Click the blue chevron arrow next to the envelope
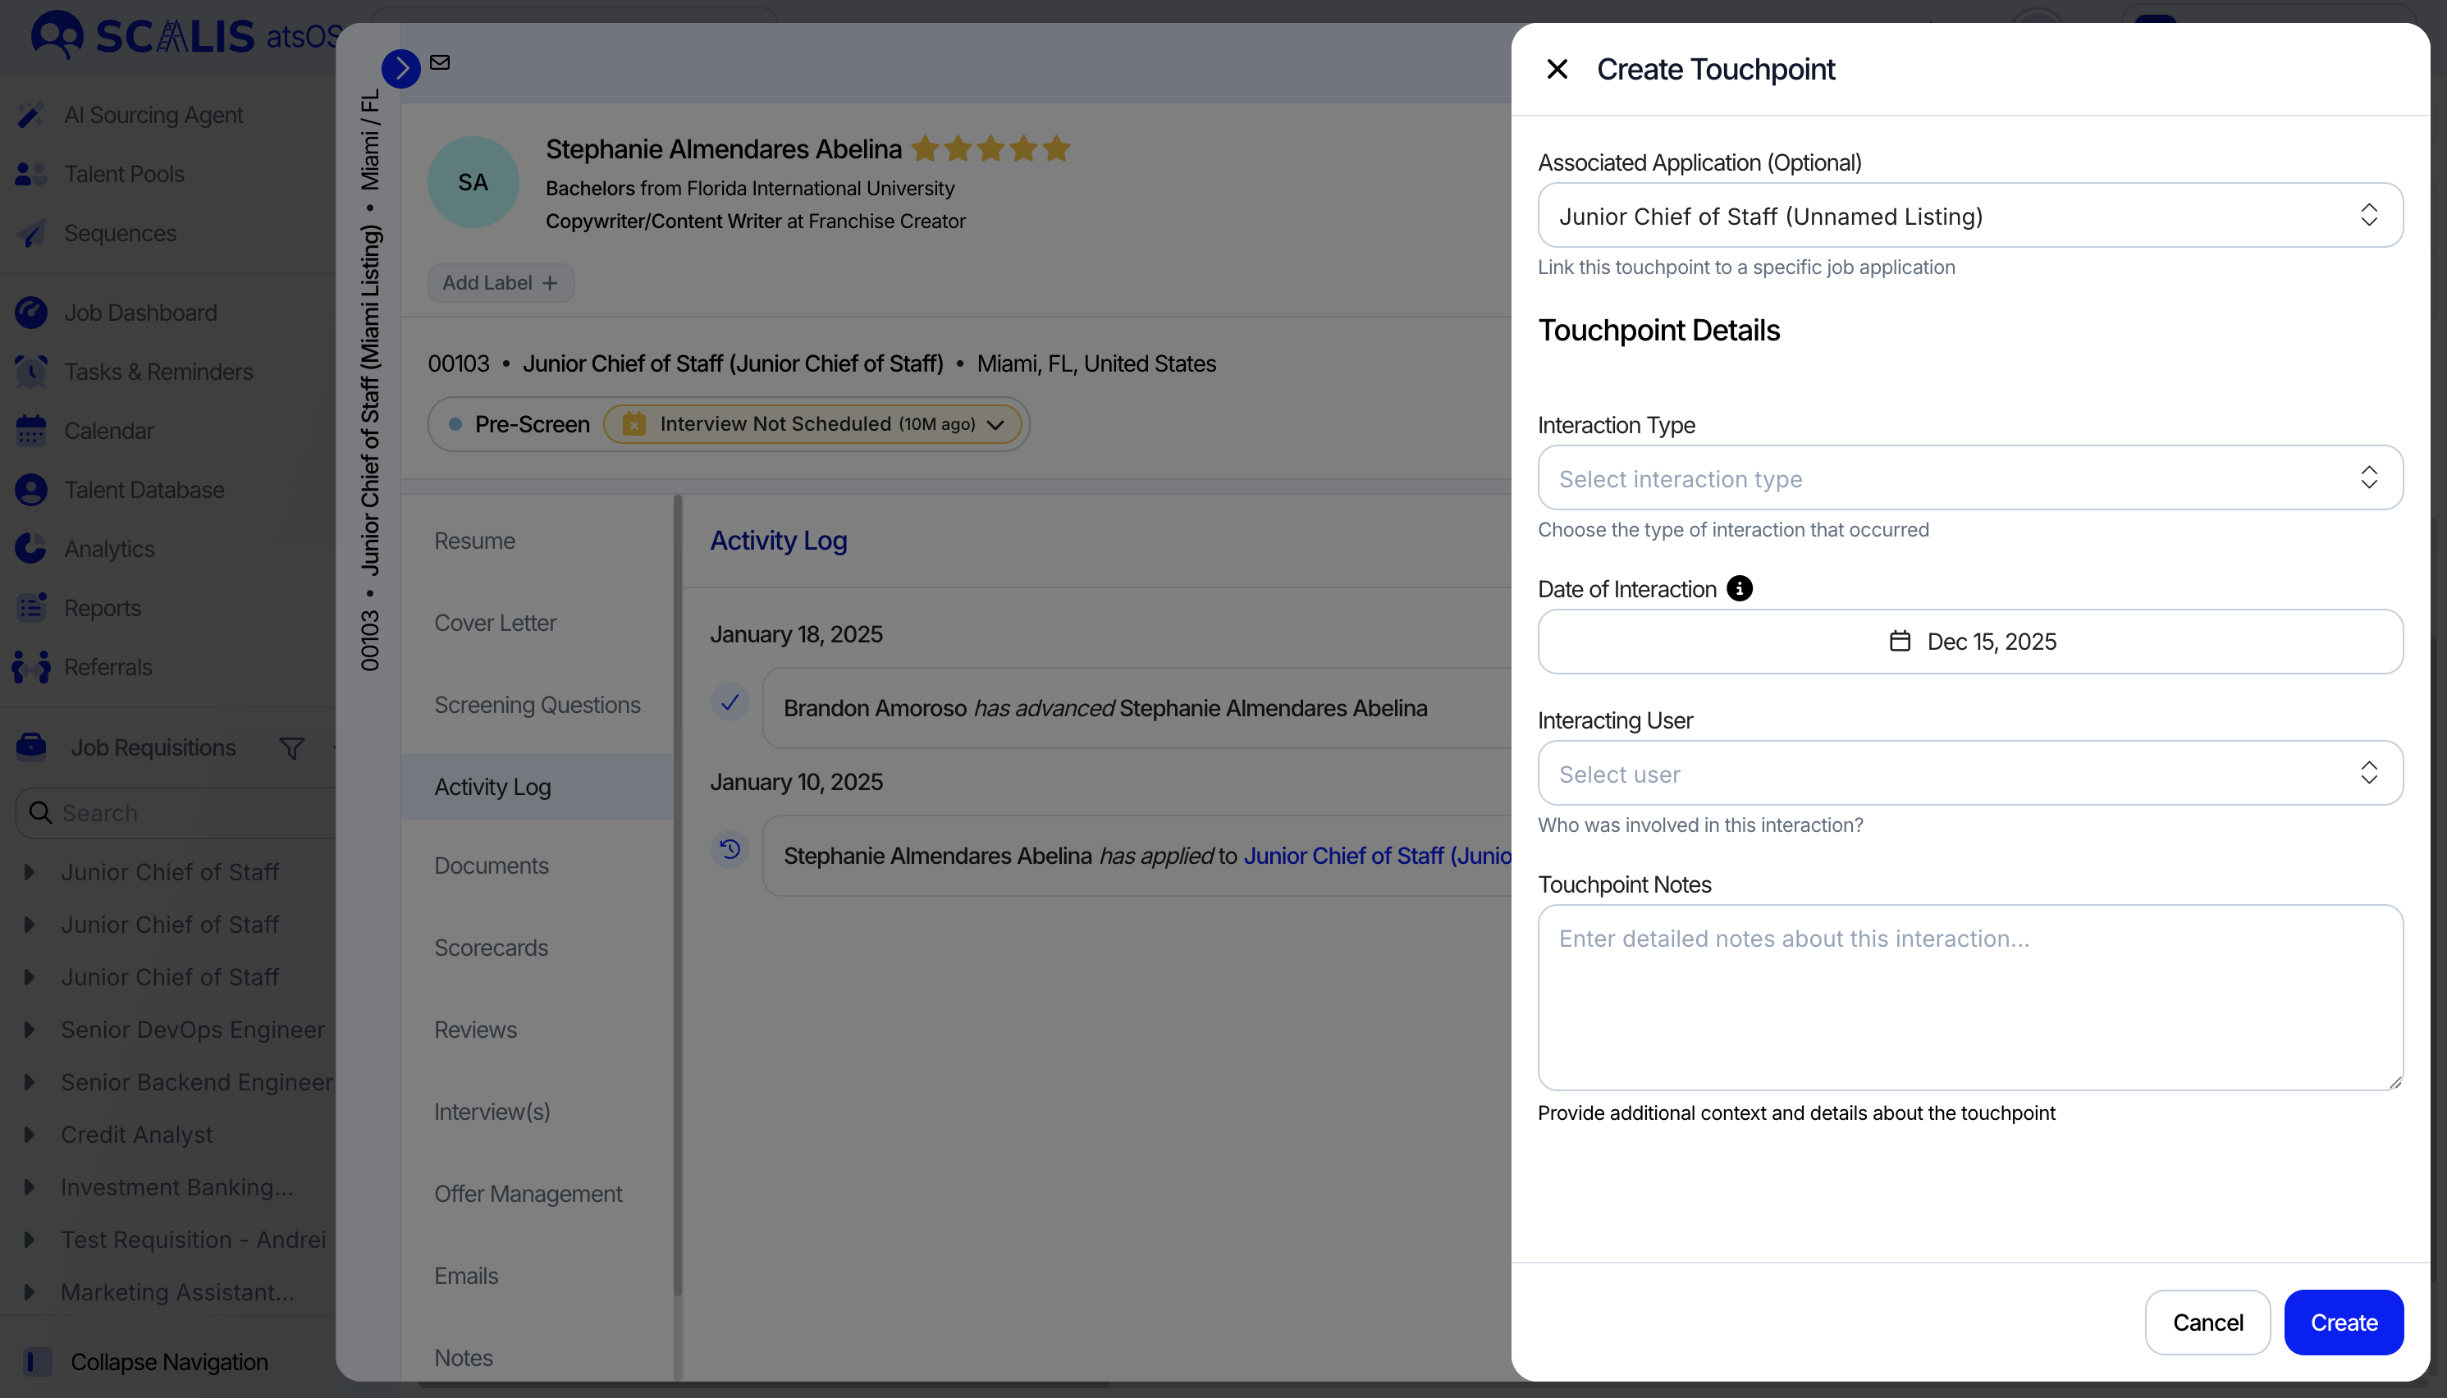The width and height of the screenshot is (2447, 1398). (400, 68)
